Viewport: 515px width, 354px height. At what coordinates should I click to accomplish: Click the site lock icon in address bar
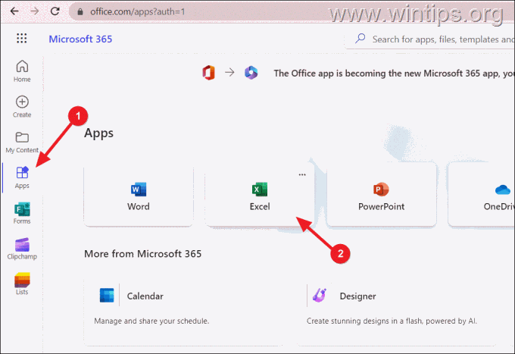pos(80,11)
